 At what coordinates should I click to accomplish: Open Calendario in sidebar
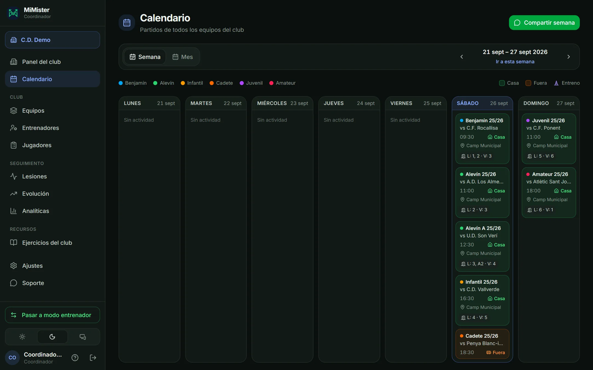click(52, 79)
